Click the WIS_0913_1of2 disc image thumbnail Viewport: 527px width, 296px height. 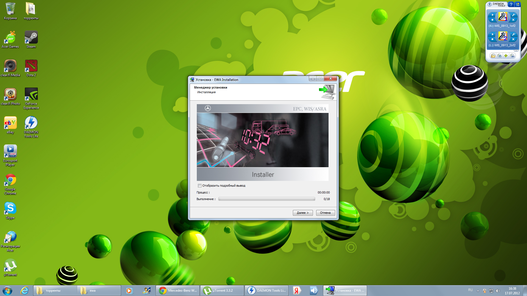[503, 17]
